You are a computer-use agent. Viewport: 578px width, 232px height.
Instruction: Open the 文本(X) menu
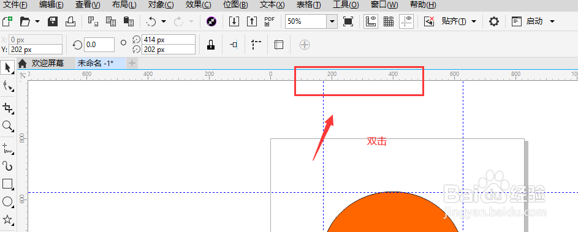coord(272,5)
